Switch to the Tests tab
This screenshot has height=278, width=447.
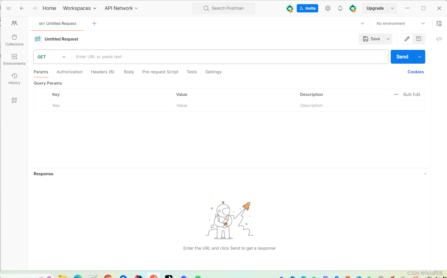[x=192, y=72]
